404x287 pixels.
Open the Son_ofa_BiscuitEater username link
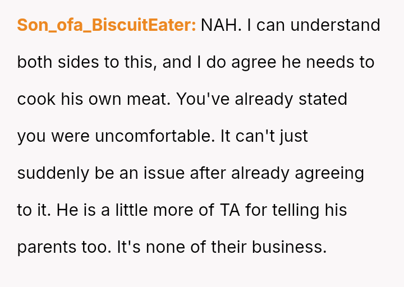(x=106, y=25)
